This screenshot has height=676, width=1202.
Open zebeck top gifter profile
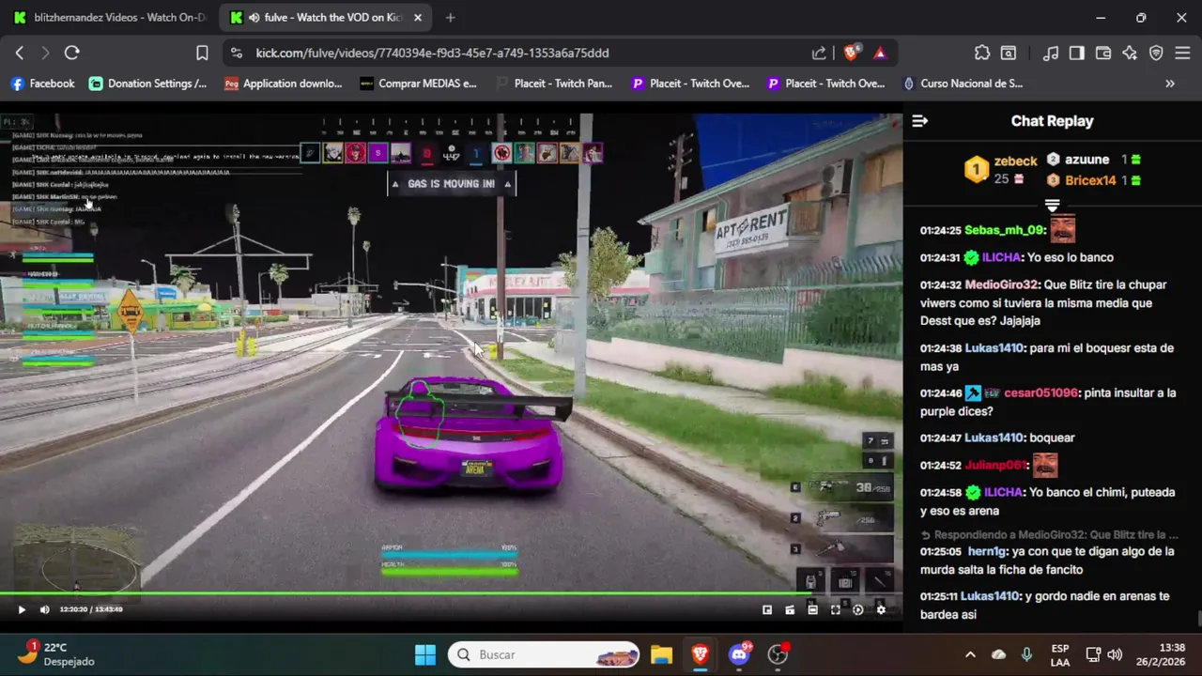click(1015, 161)
